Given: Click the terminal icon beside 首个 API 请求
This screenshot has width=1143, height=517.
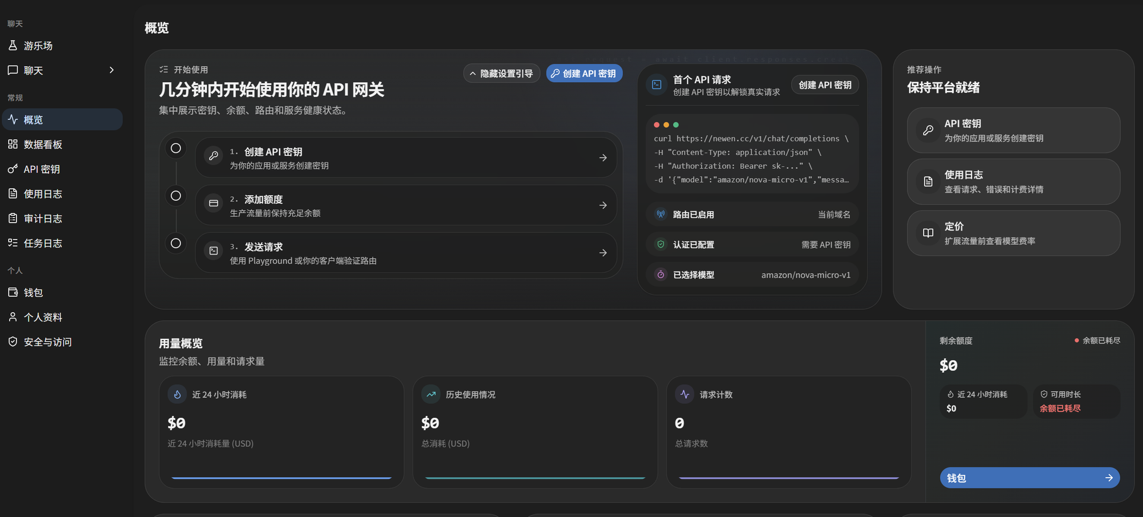Looking at the screenshot, I should pos(657,84).
